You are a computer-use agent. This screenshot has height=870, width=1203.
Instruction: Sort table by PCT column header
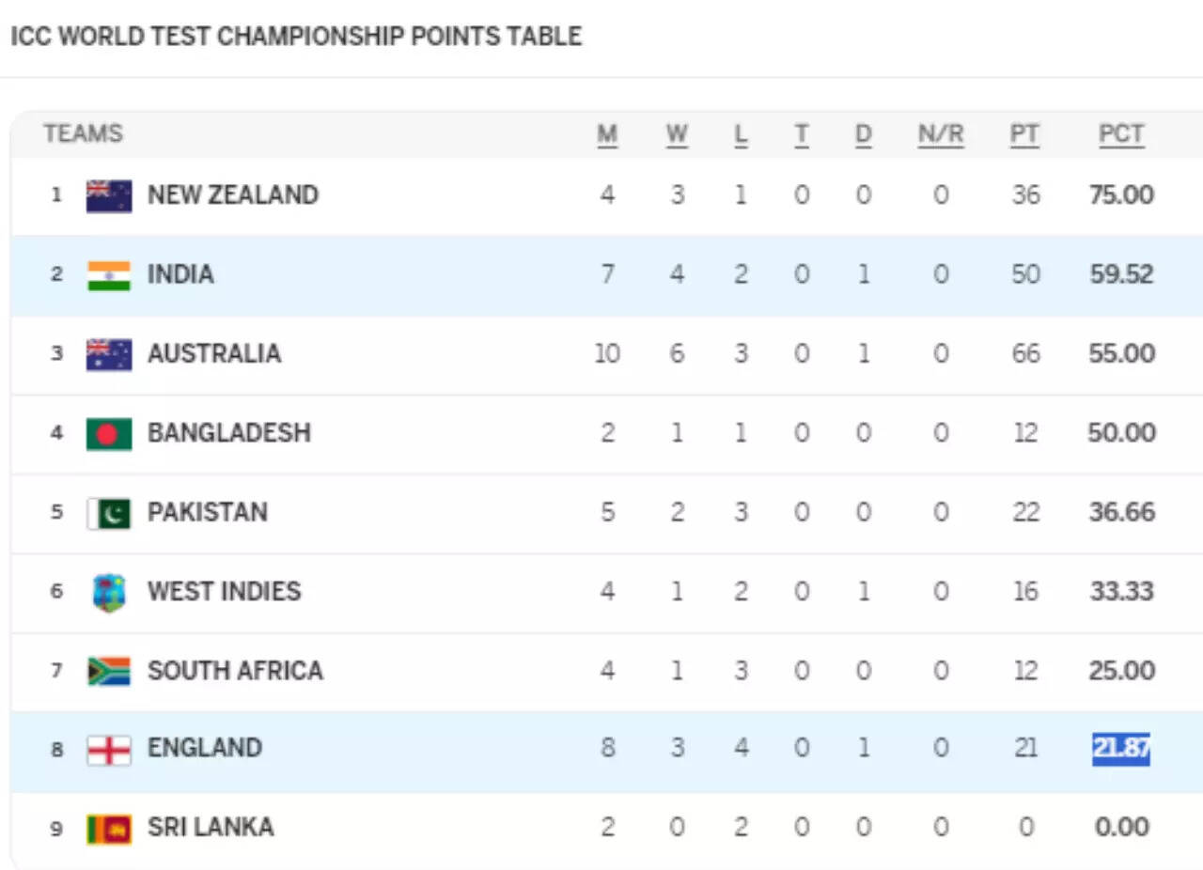(x=1121, y=134)
